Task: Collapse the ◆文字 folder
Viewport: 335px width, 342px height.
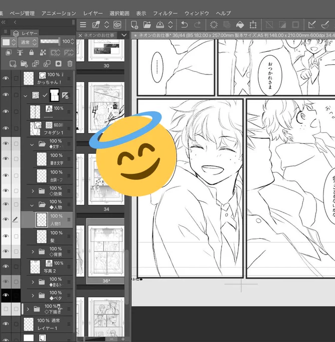Action: pyautogui.click(x=32, y=144)
